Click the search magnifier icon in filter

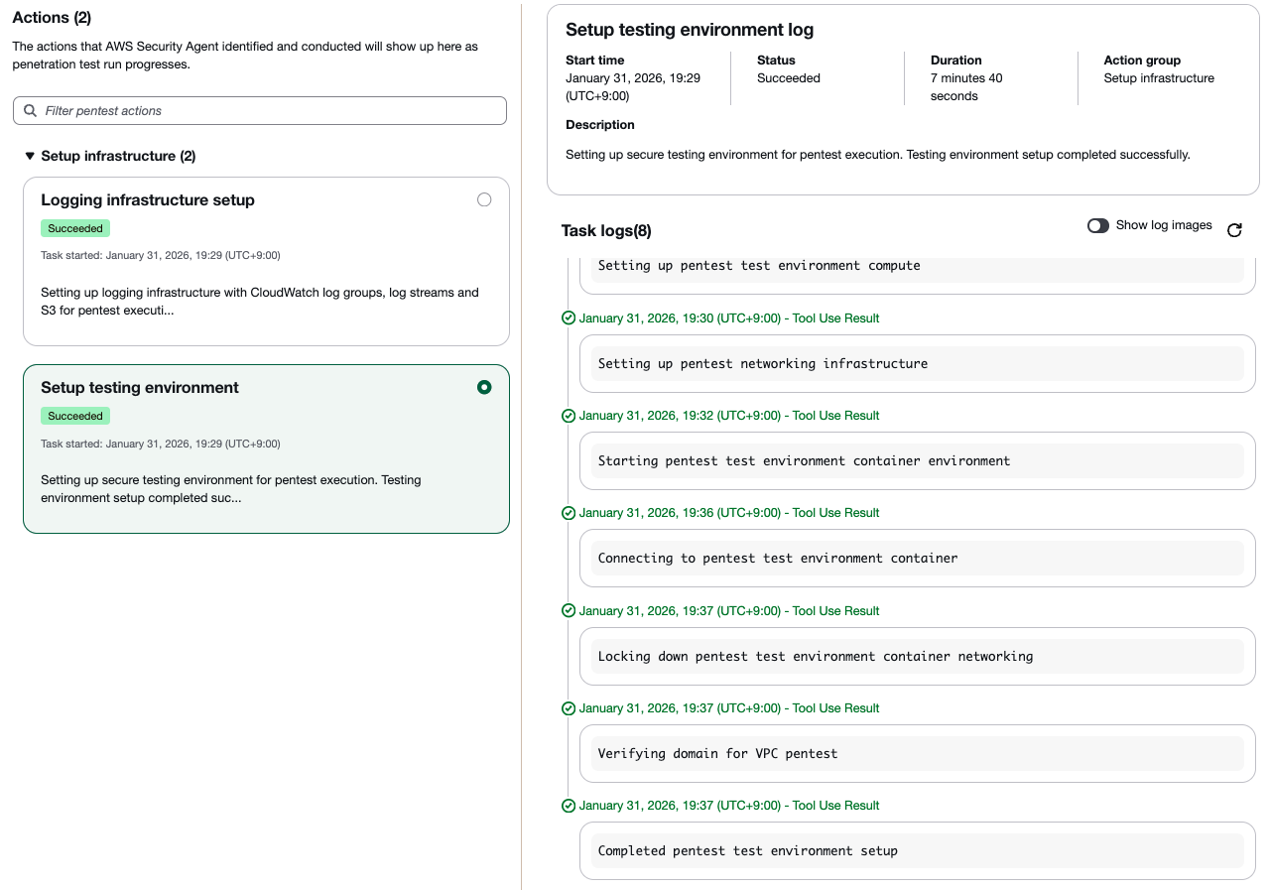(x=31, y=111)
